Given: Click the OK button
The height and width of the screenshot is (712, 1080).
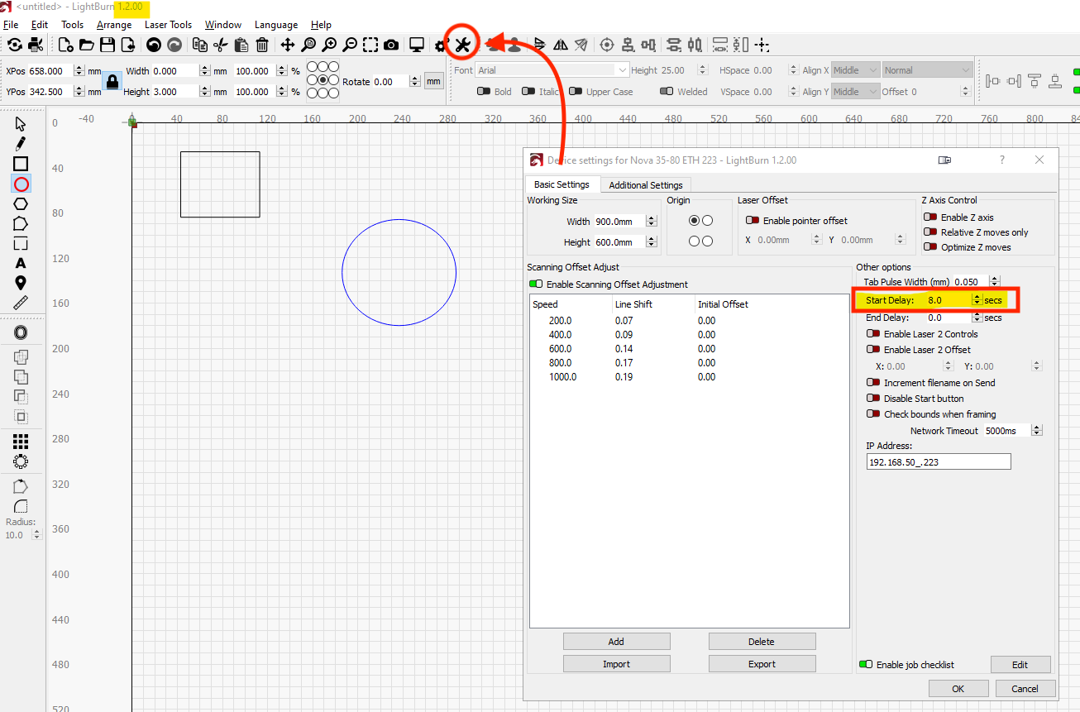Looking at the screenshot, I should tap(958, 688).
